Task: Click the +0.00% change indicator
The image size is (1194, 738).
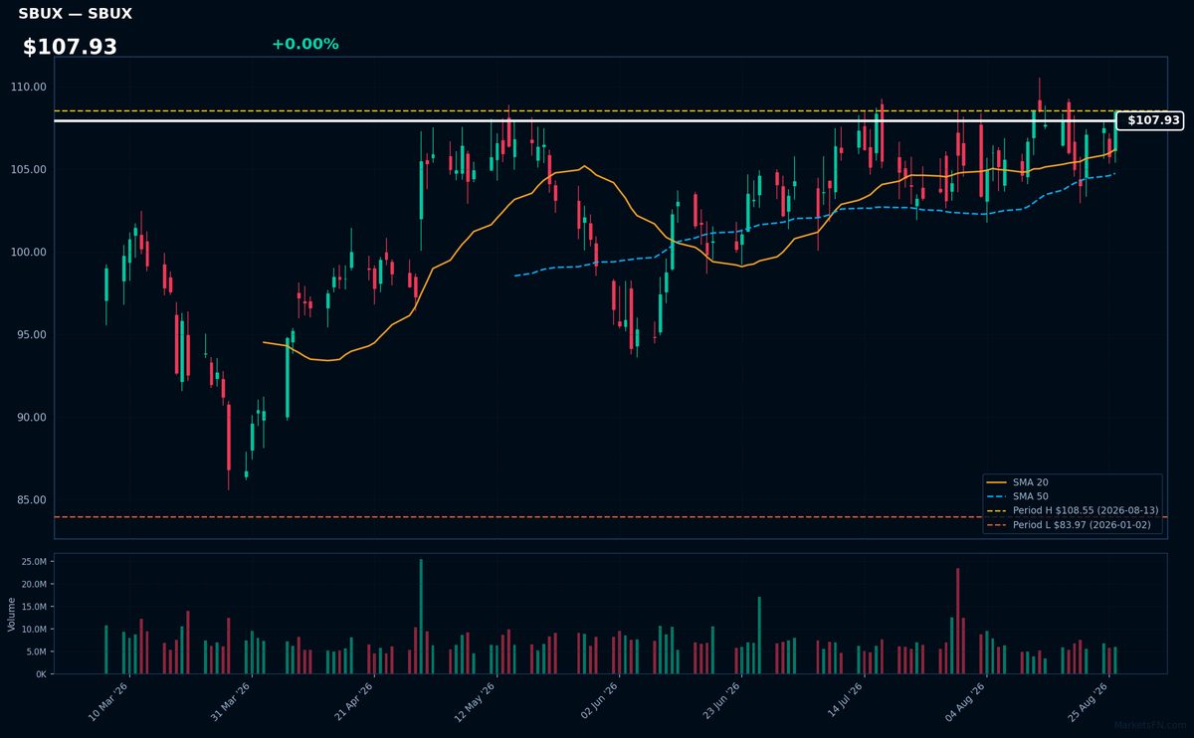Action: click(x=304, y=44)
